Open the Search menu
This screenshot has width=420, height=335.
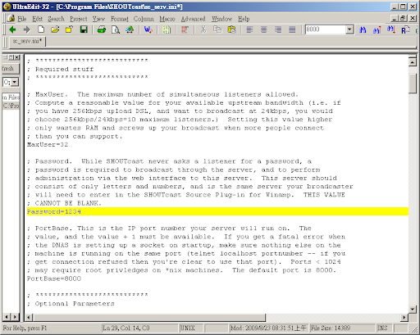pyautogui.click(x=56, y=19)
